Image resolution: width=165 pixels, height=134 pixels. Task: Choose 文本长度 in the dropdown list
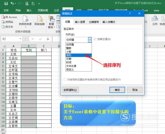click(x=79, y=66)
